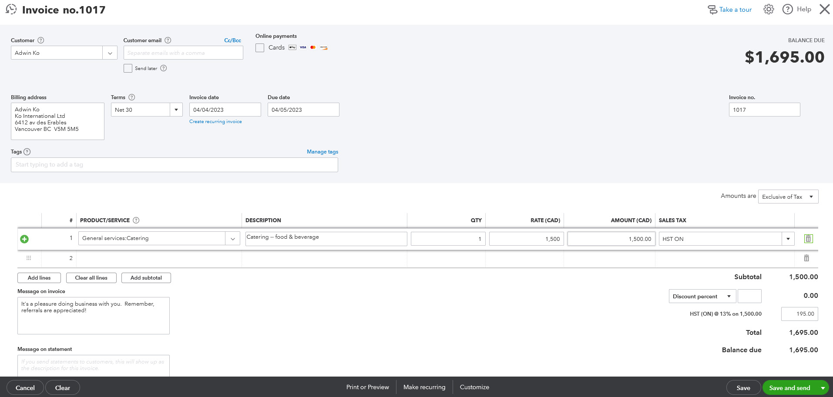The height and width of the screenshot is (397, 833).
Task: Expand the Product/Service Catering dropdown
Action: [x=233, y=239]
